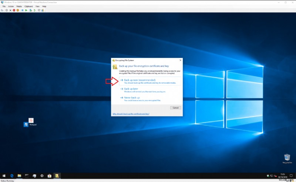Choose Back up later option
This screenshot has height=182, width=296.
click(x=150, y=90)
